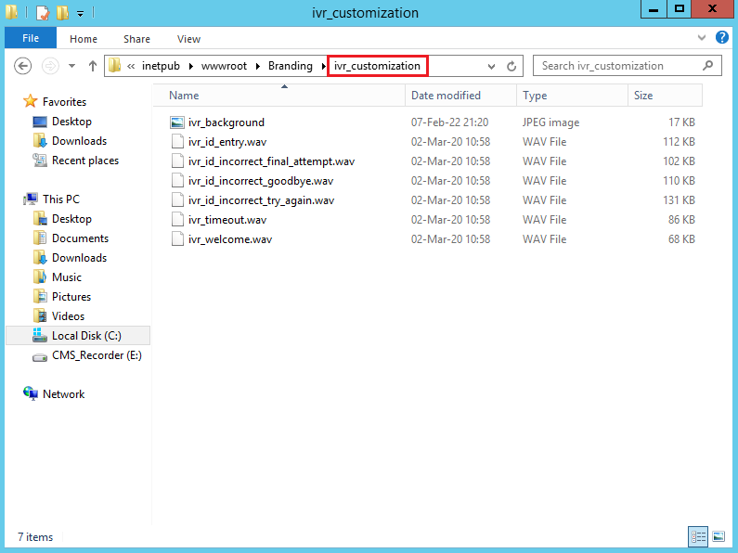
Task: Open the Share ribbon tab
Action: 136,39
